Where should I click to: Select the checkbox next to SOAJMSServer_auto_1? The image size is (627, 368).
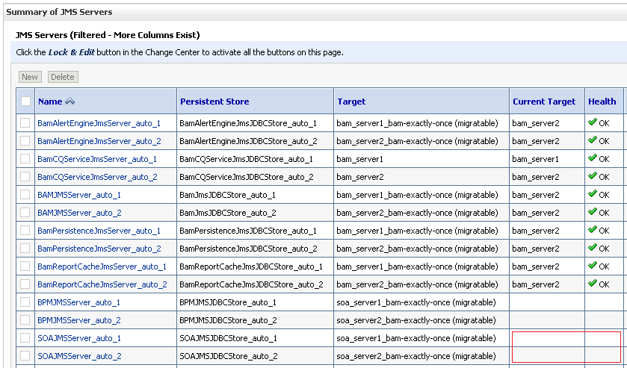[26, 338]
